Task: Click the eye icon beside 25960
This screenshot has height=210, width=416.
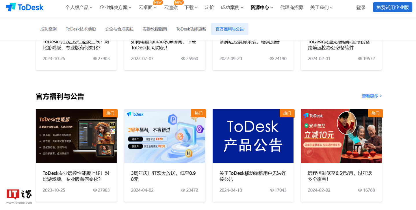Action: tap(183, 58)
